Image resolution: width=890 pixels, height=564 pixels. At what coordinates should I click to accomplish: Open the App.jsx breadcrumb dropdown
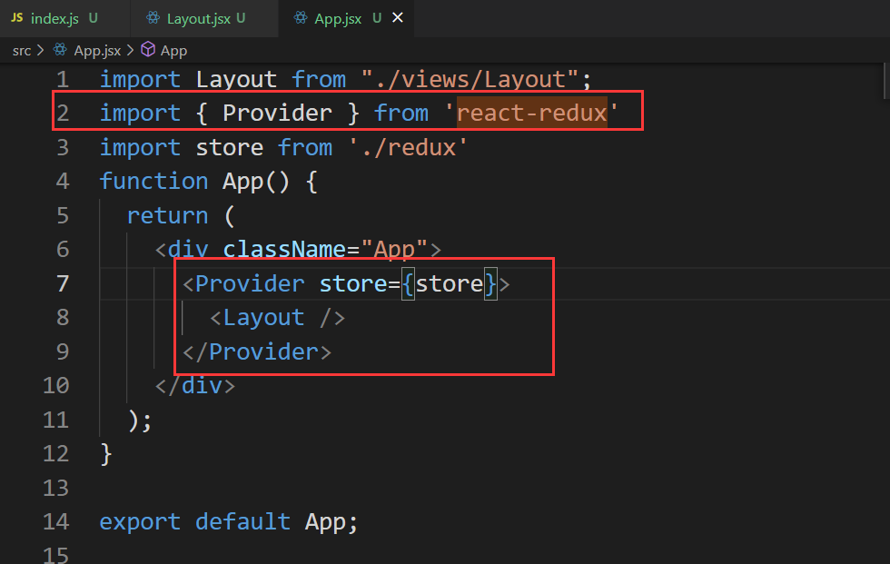[97, 50]
